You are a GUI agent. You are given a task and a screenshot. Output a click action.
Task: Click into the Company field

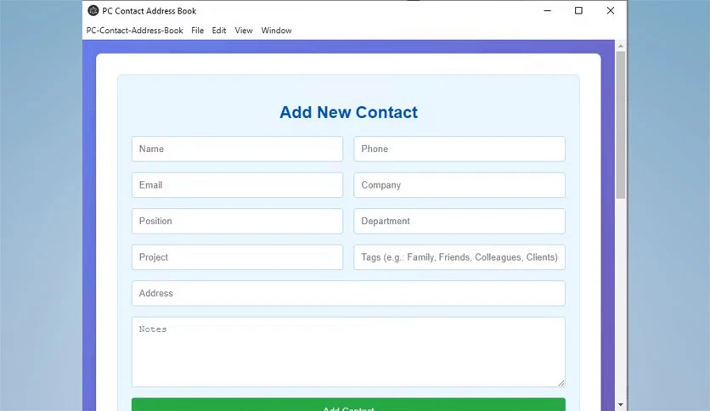tap(459, 185)
